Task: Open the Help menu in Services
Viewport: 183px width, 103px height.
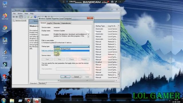Action: (32, 13)
